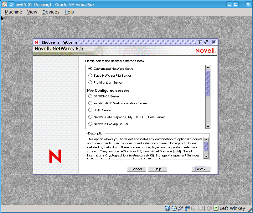Click the USB devices status icon
Image resolution: width=253 pixels, height=213 pixels.
tap(181, 208)
